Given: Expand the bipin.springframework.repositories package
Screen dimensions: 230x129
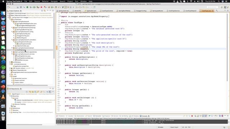Looking at the screenshot, I should click(x=12, y=52).
